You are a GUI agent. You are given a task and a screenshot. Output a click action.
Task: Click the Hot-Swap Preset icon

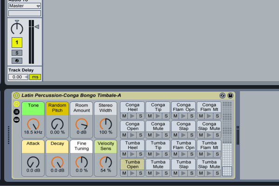(222, 95)
